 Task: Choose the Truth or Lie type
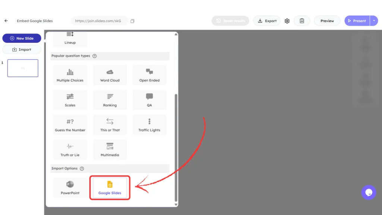coord(70,149)
